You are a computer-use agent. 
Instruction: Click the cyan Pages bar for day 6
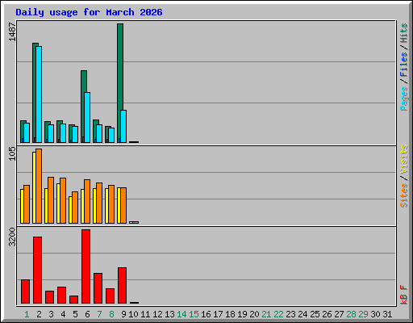tap(87, 117)
